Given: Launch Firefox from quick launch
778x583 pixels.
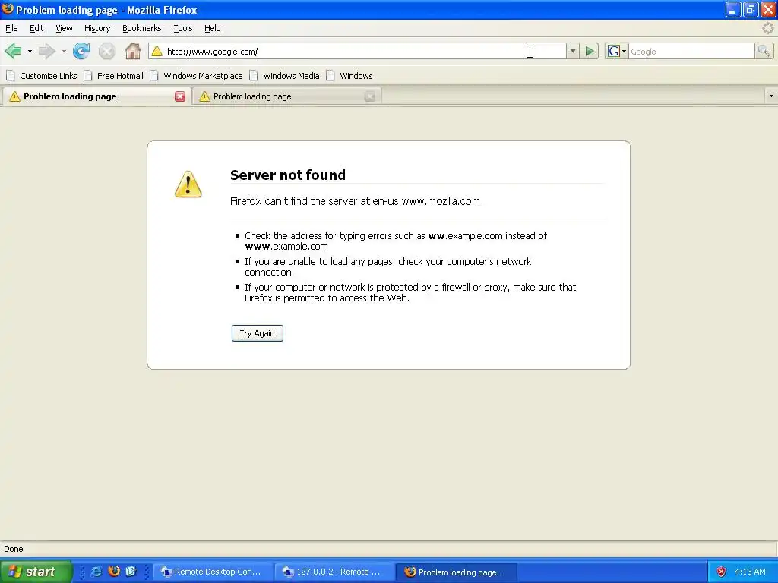Looking at the screenshot, I should coord(114,571).
